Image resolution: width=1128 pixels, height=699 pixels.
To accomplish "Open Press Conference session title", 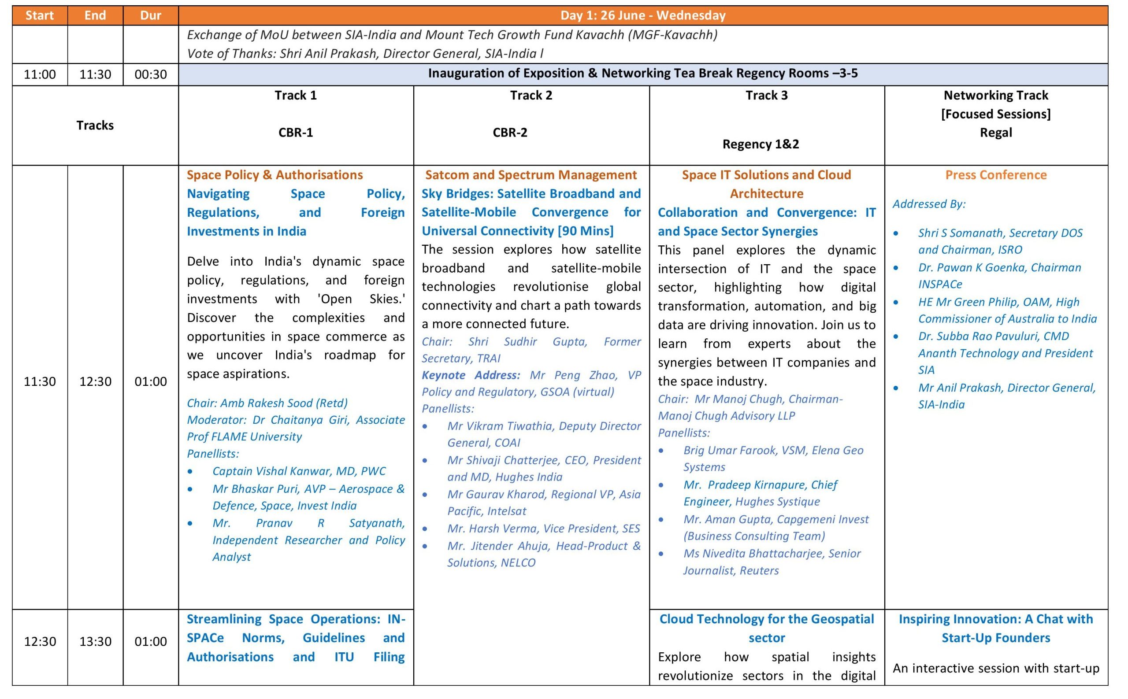I will tap(995, 175).
